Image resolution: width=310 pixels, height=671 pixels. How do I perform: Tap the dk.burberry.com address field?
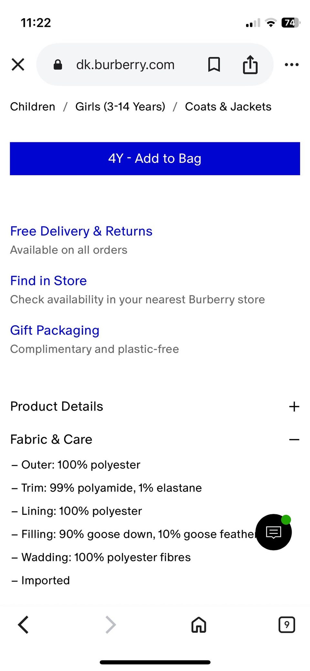125,65
